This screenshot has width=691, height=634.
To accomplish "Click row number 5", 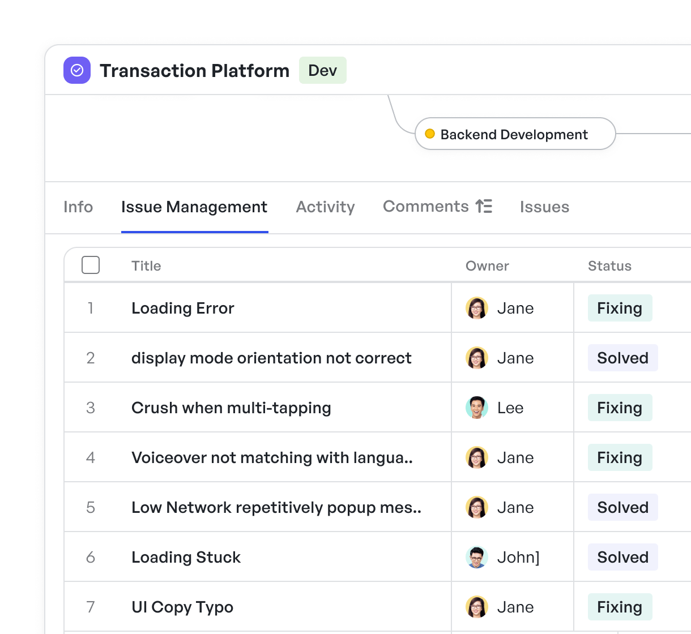I will click(x=91, y=507).
